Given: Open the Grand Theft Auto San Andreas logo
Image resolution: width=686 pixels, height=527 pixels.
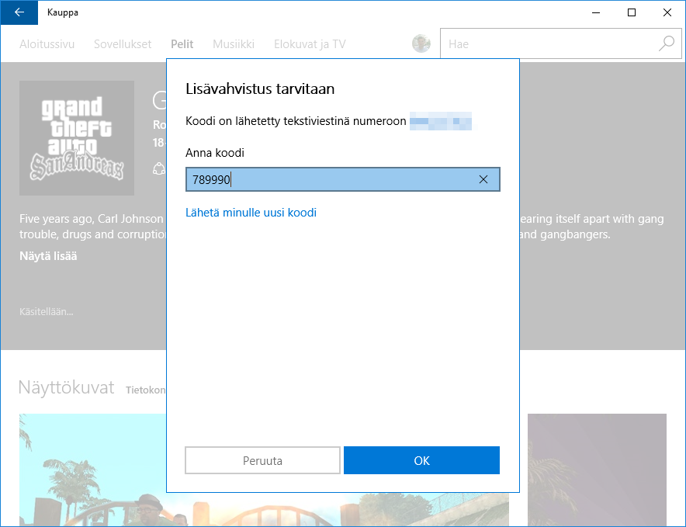Looking at the screenshot, I should coord(77,138).
